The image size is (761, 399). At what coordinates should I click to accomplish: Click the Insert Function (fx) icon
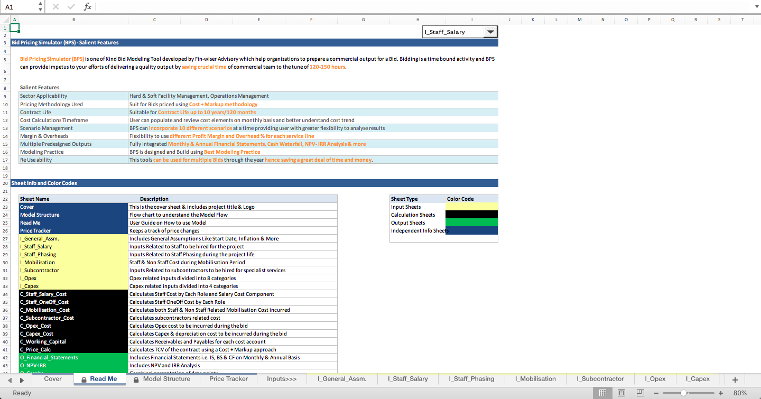click(x=87, y=7)
